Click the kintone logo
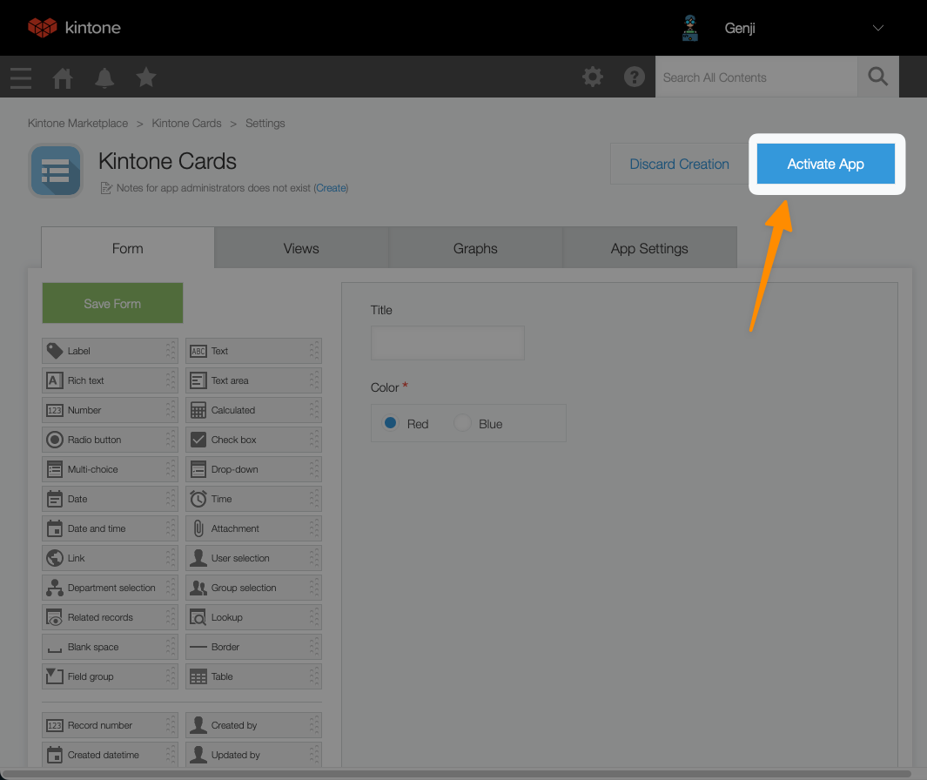The height and width of the screenshot is (780, 927). (x=75, y=28)
